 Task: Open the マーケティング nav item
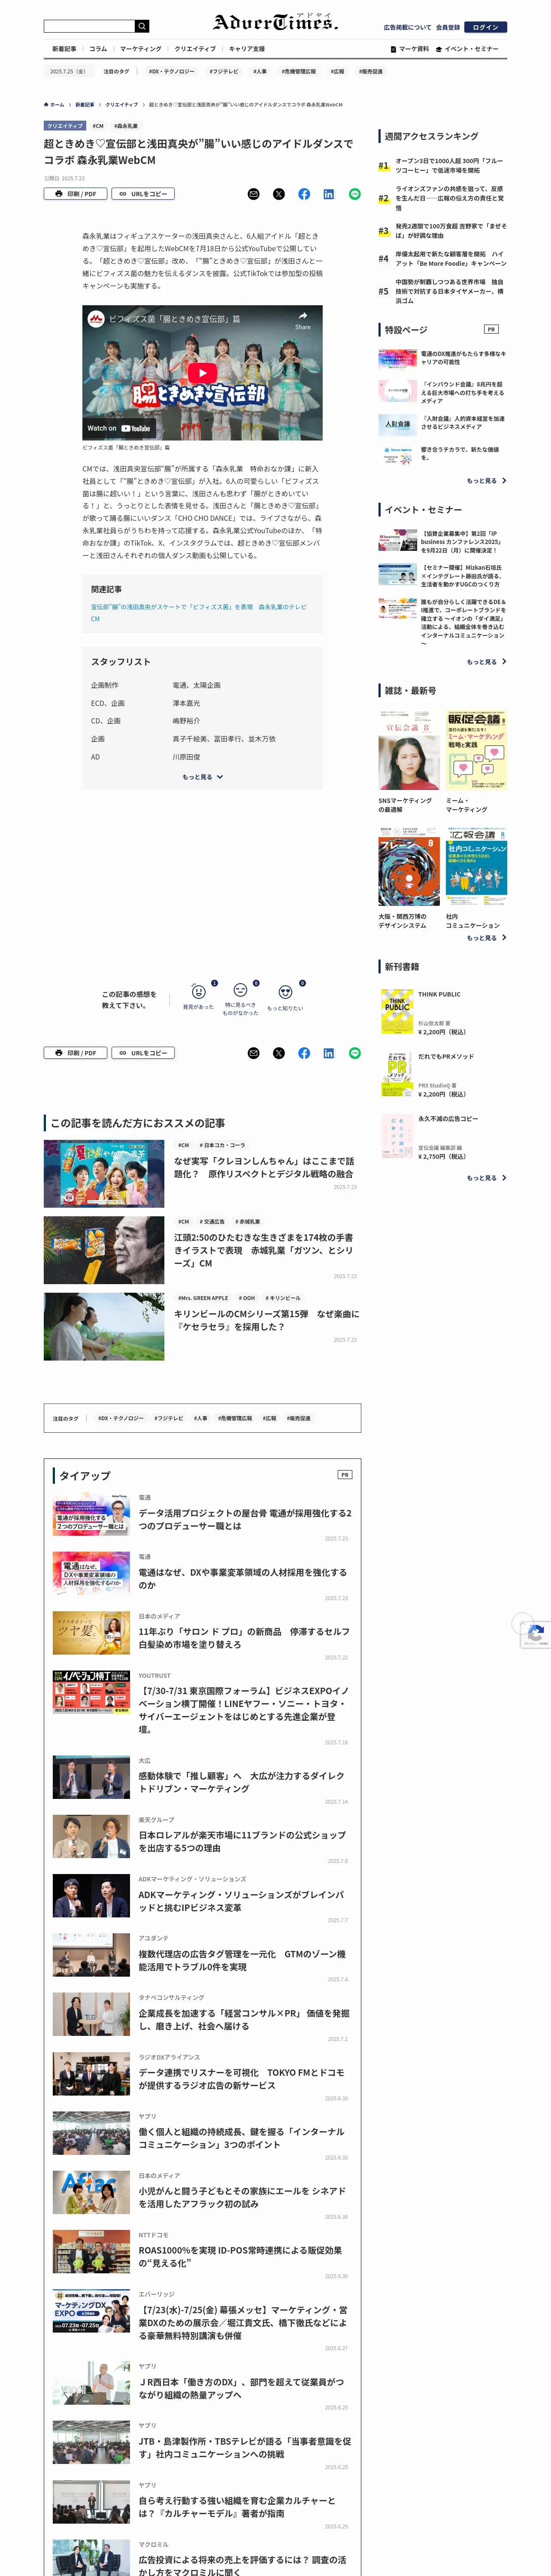coord(141,48)
